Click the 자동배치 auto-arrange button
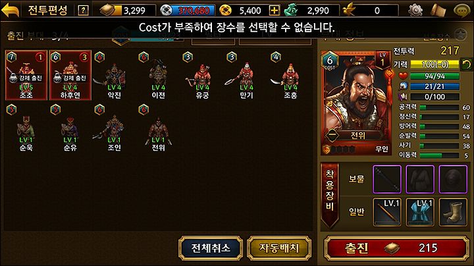The height and width of the screenshot is (266, 474). [279, 248]
